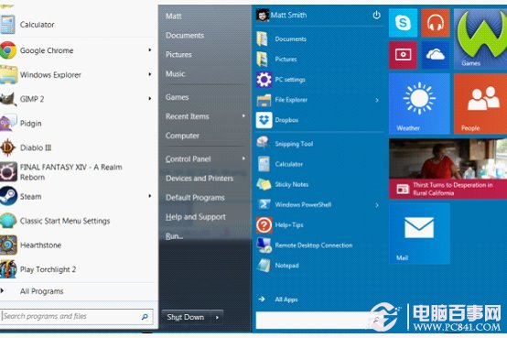The height and width of the screenshot is (338, 507).
Task: Expand Google Chrome jump list arrow
Action: (x=150, y=49)
